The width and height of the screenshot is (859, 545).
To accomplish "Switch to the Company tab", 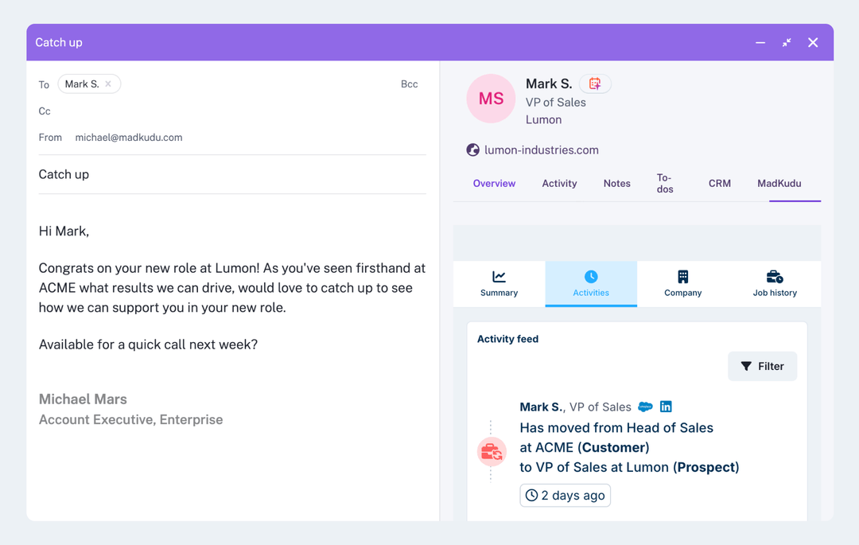I will tap(682, 283).
